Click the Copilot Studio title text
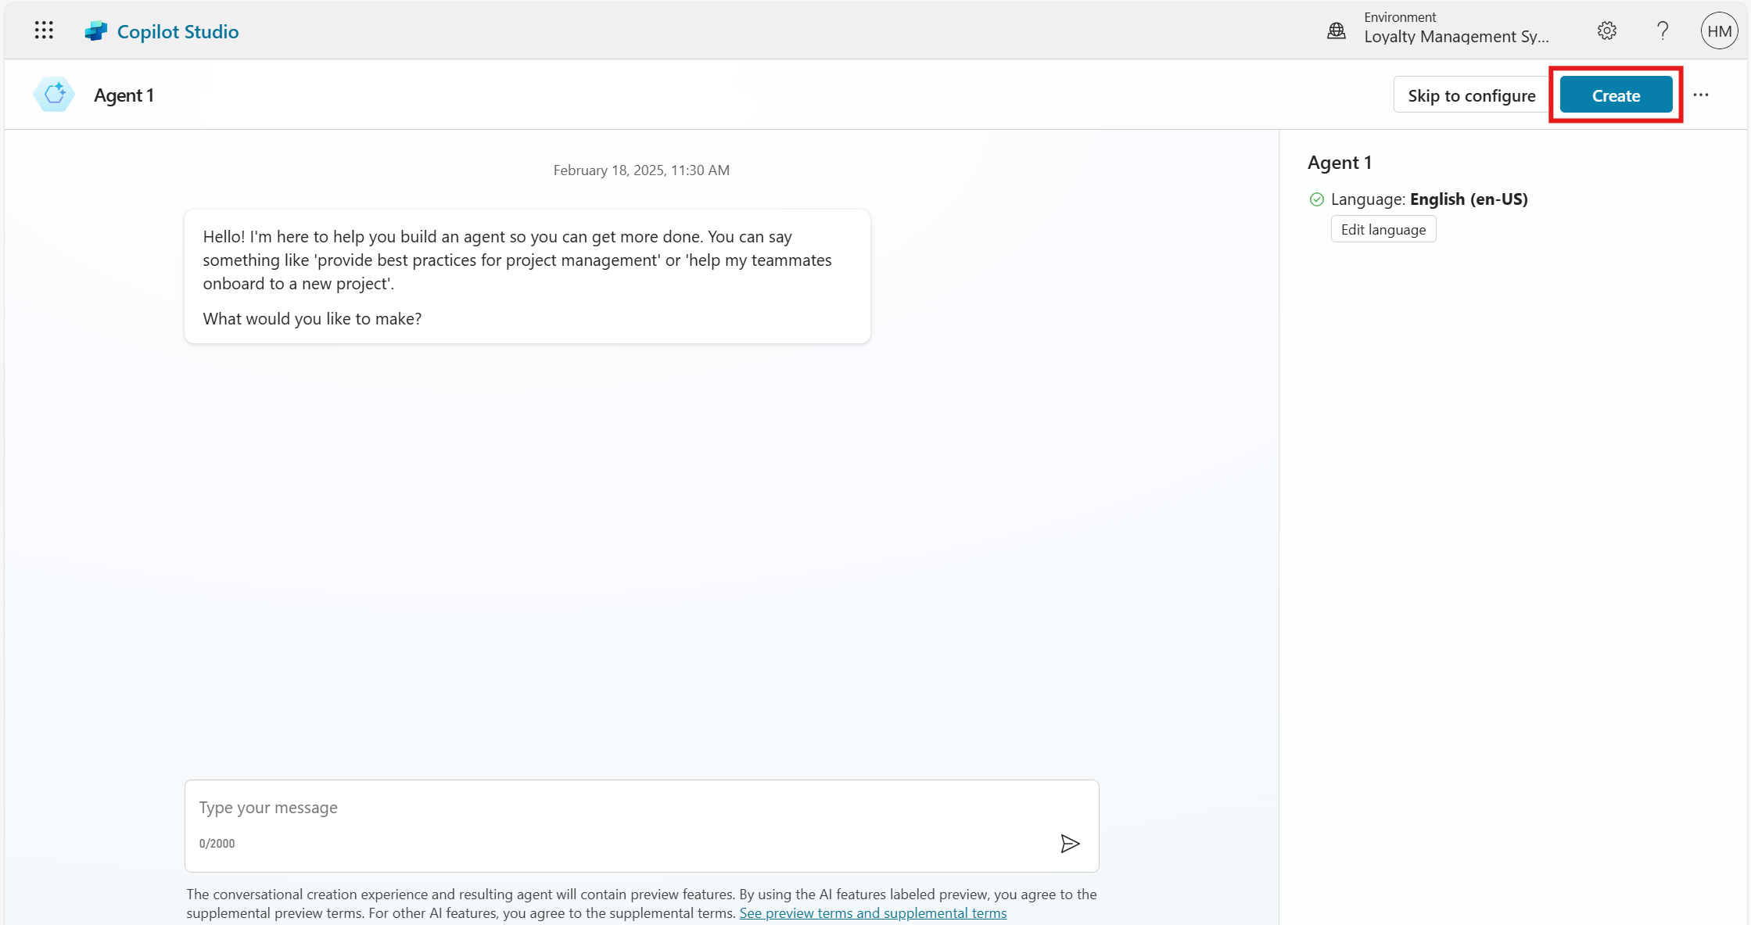The height and width of the screenshot is (925, 1751). (178, 31)
